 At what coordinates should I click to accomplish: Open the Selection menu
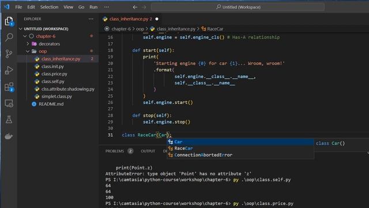pos(49,7)
